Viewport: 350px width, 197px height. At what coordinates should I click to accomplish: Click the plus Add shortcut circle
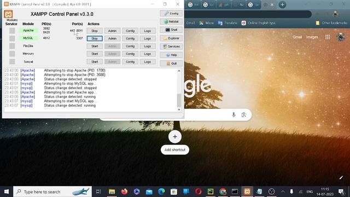175,137
